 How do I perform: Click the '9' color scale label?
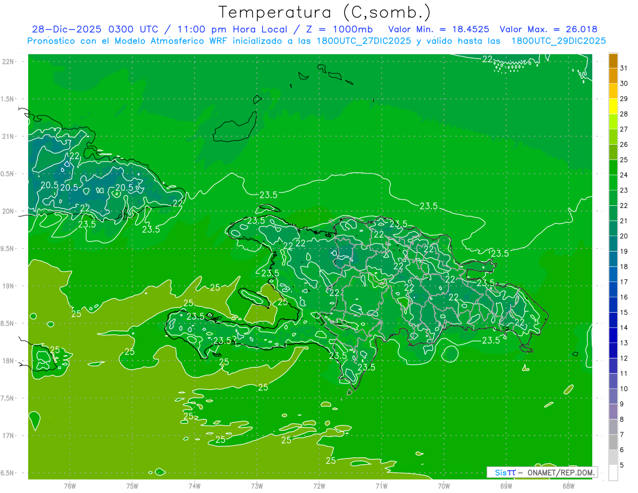click(622, 404)
